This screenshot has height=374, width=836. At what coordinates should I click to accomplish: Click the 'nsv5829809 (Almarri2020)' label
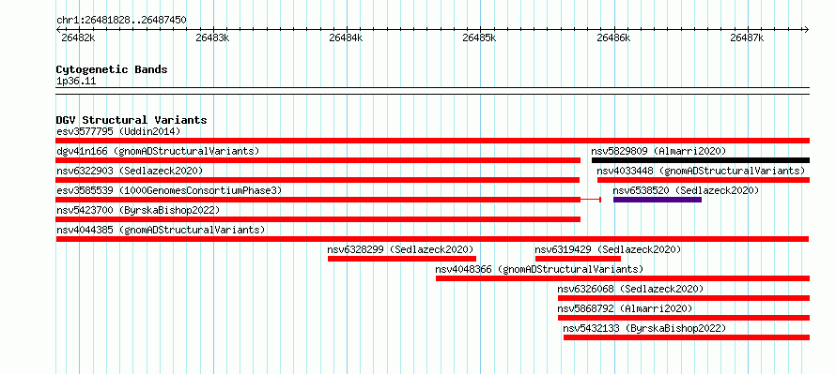pyautogui.click(x=659, y=151)
